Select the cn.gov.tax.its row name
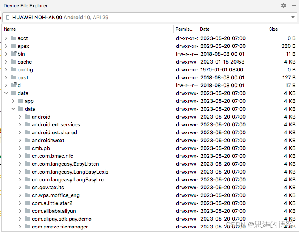 tap(48, 188)
